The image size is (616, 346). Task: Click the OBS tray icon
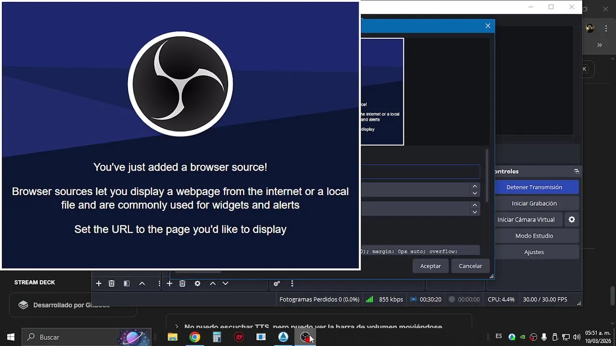[533, 337]
